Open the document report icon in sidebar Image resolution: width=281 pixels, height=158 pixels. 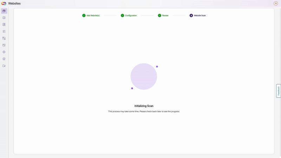click(x=4, y=25)
